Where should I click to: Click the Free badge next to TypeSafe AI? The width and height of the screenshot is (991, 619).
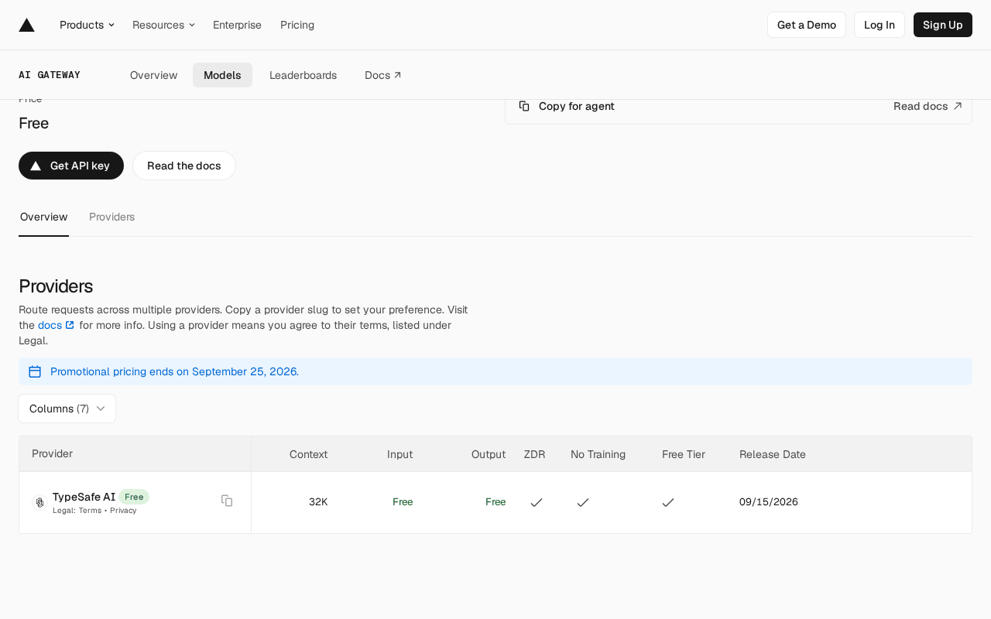pos(134,497)
